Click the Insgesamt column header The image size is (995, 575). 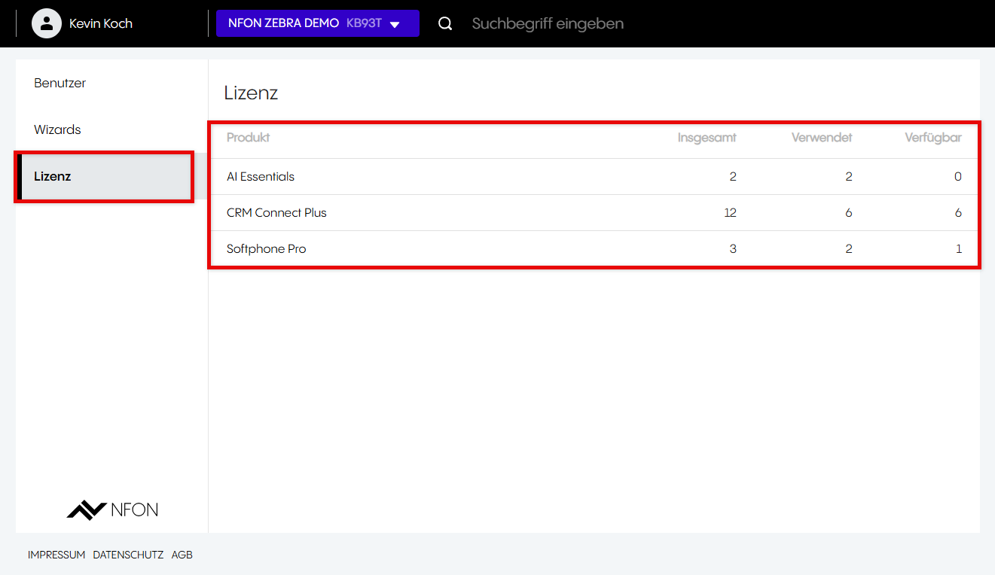tap(707, 138)
